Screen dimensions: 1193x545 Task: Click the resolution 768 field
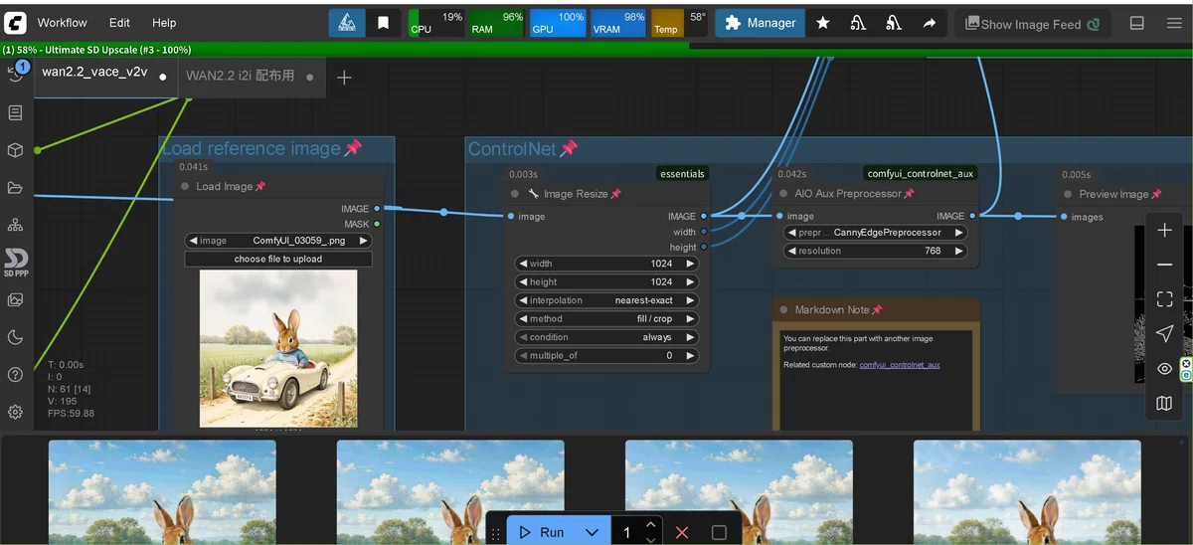click(x=875, y=251)
